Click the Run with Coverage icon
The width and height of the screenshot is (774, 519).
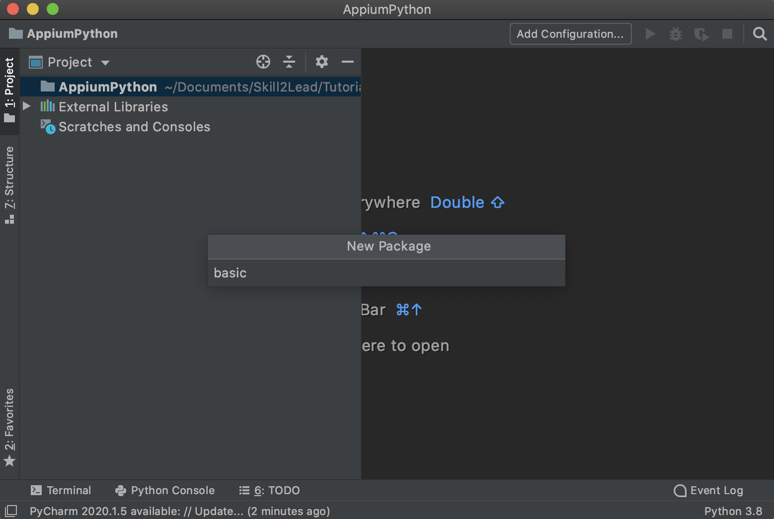pyautogui.click(x=701, y=34)
